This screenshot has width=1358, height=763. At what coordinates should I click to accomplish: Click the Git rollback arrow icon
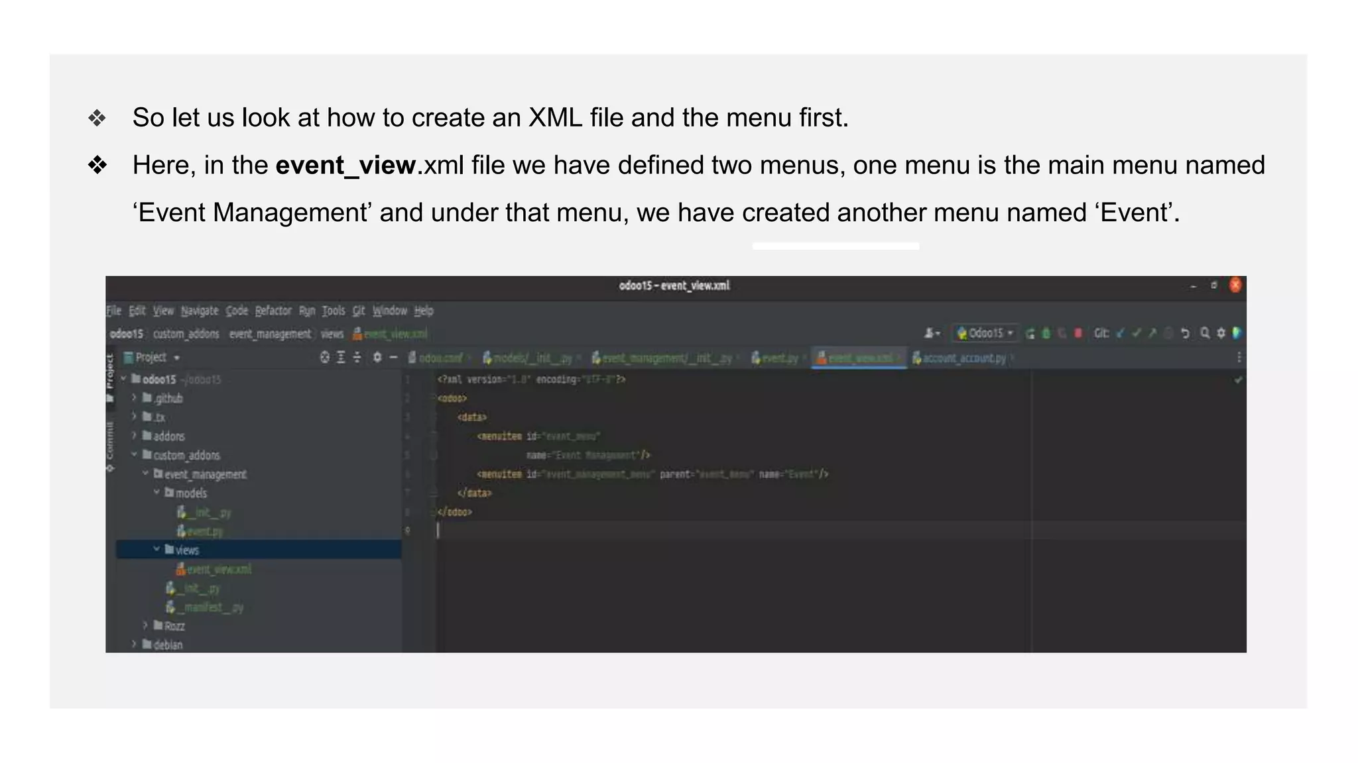pos(1185,333)
